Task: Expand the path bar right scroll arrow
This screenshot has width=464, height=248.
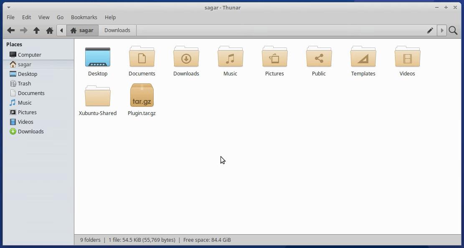Action: pos(442,30)
